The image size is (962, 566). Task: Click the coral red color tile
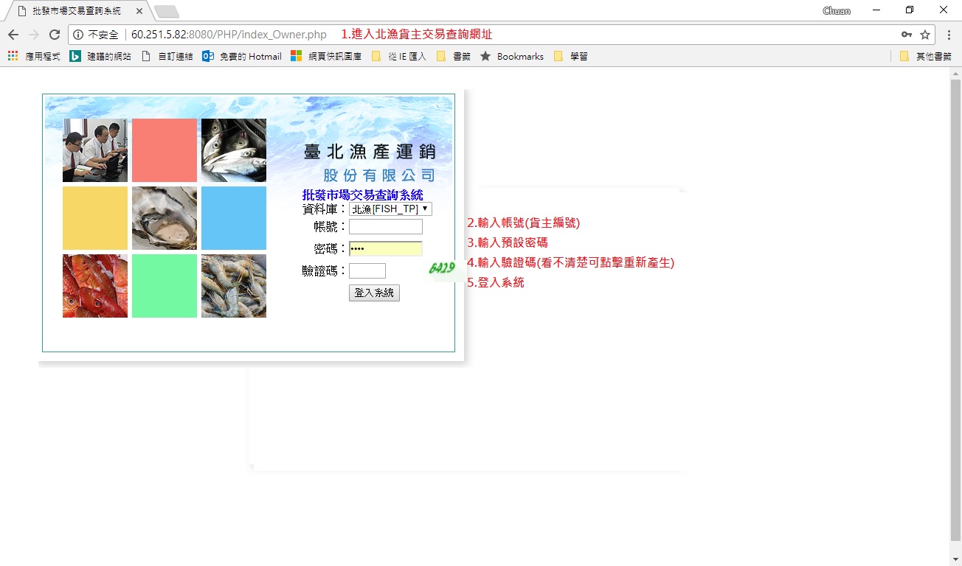pos(165,150)
